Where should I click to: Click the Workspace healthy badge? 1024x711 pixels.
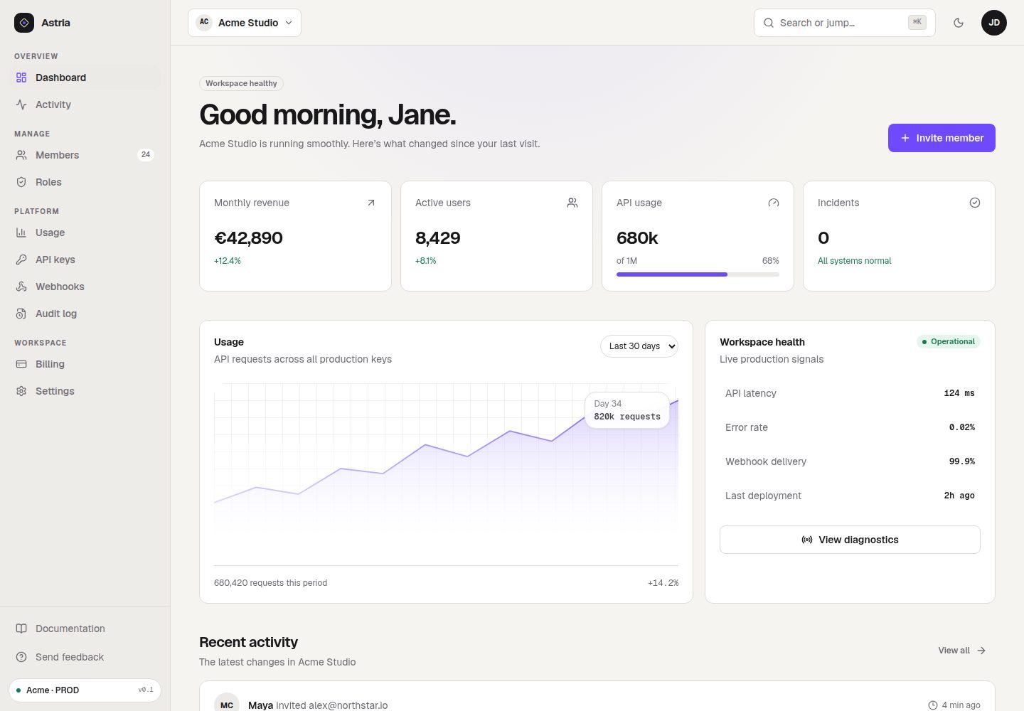click(x=241, y=83)
